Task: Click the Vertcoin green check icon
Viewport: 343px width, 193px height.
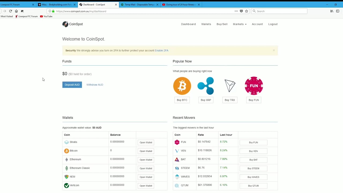Action: pyautogui.click(x=66, y=185)
